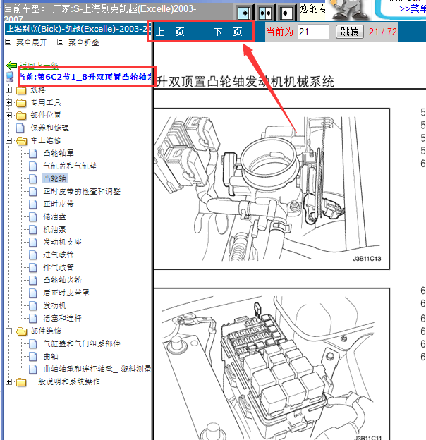Open 正时皮带的检查和调整 page
Viewport: 426px width, 440px height.
pos(82,191)
